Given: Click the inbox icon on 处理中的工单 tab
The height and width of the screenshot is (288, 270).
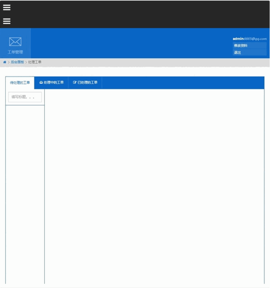Looking at the screenshot, I should 40,83.
